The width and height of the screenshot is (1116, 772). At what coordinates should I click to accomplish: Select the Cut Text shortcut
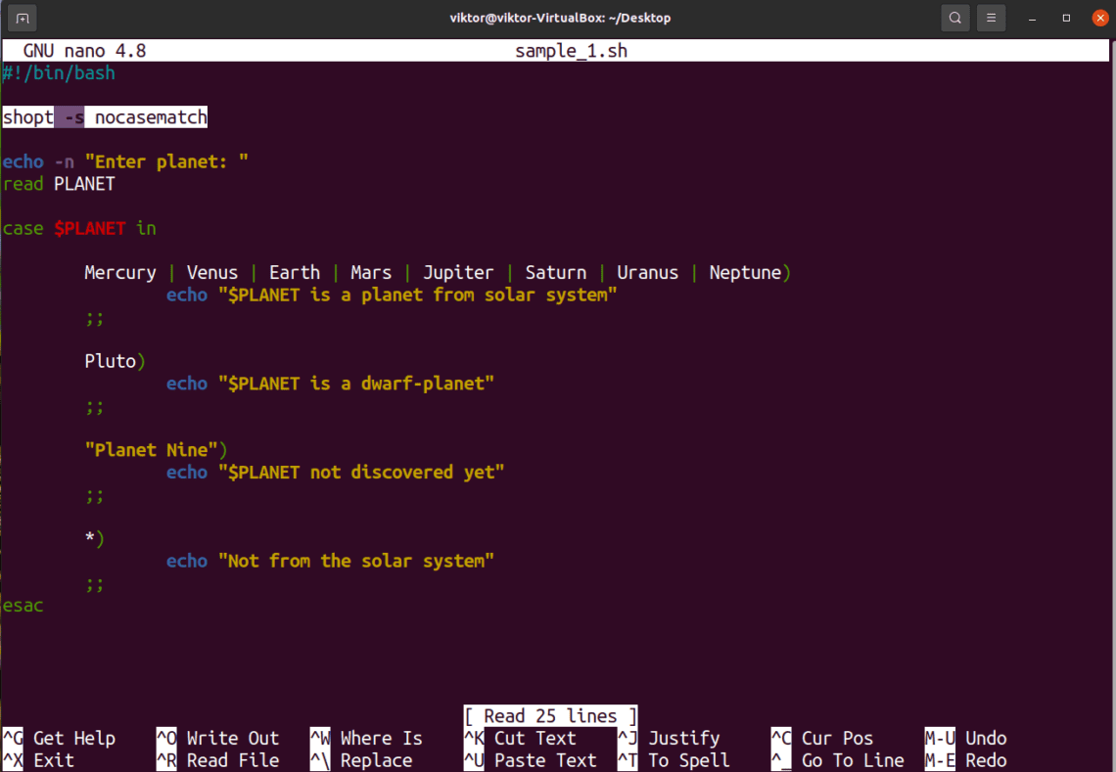[x=535, y=739]
